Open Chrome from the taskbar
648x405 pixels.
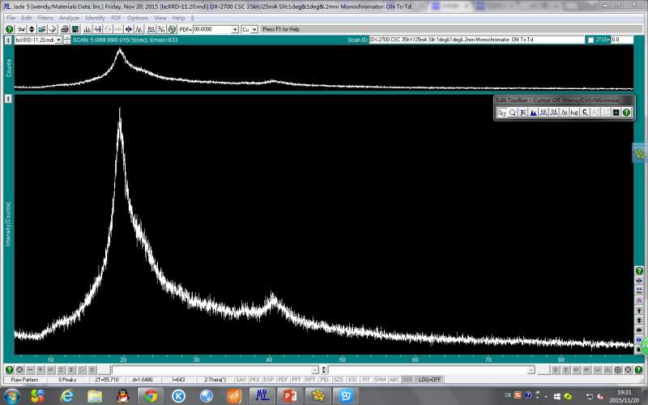pos(151,396)
